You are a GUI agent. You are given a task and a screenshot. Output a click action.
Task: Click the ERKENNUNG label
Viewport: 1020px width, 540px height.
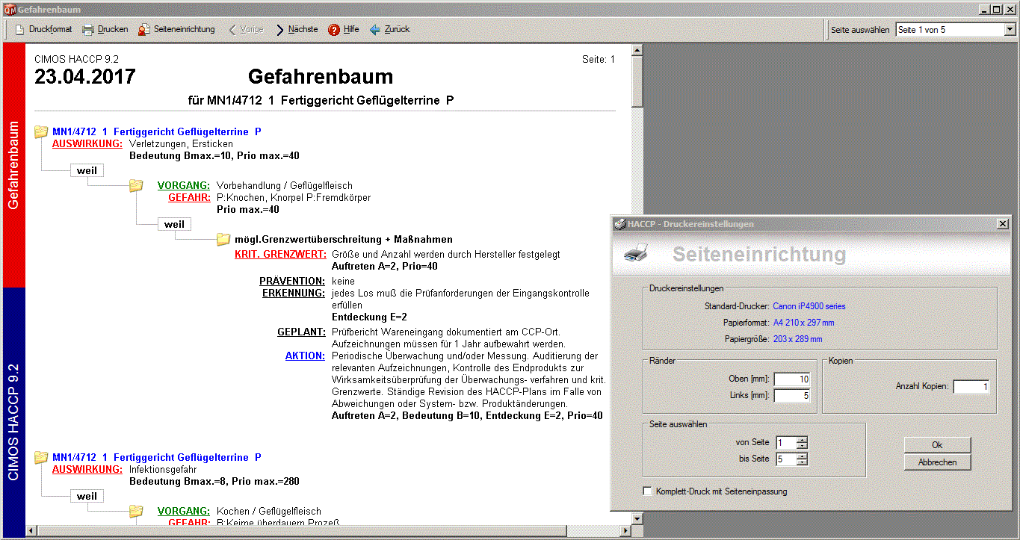[x=294, y=293]
